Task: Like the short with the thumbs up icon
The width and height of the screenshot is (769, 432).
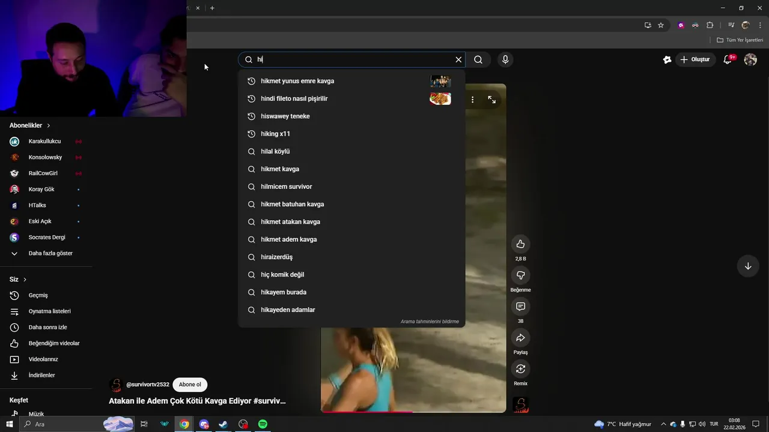Action: [520, 244]
